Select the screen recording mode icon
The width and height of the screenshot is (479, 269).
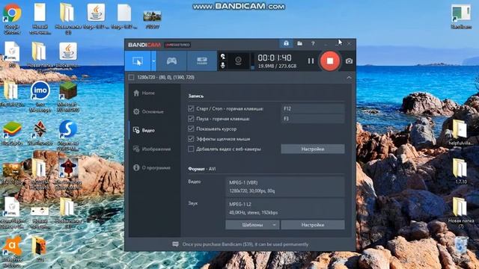[x=138, y=61]
